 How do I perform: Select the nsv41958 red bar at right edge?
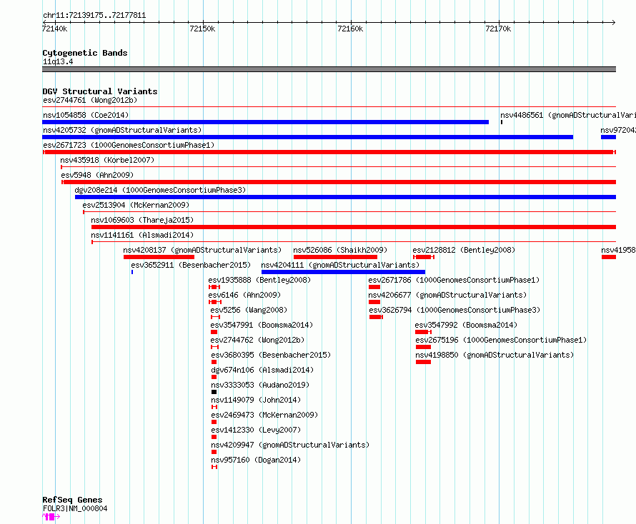609,257
